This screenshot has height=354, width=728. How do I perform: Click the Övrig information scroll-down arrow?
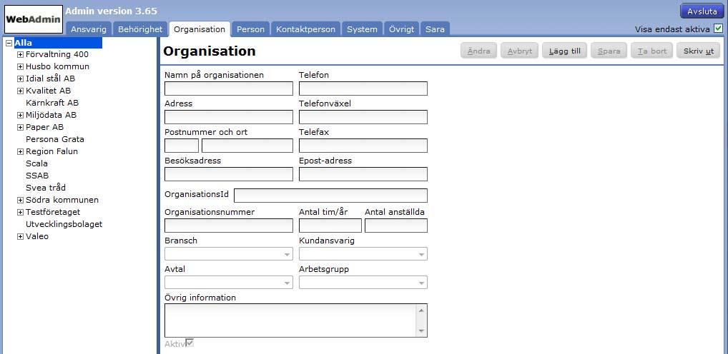tap(421, 331)
